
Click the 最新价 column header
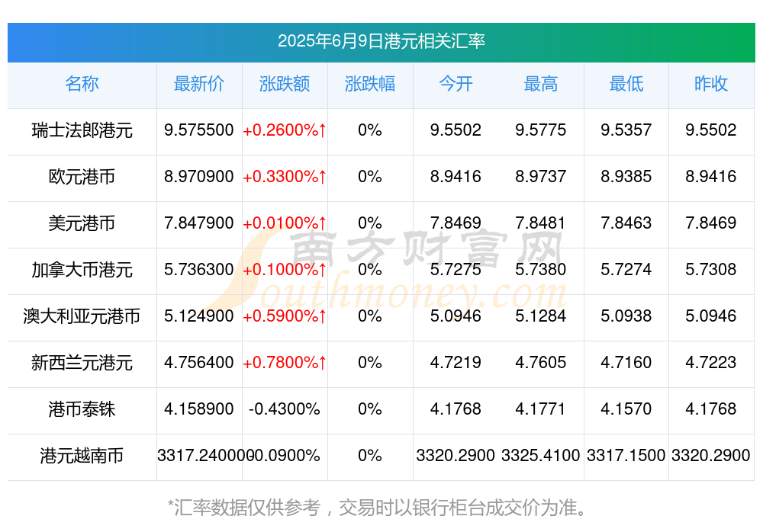click(x=199, y=84)
